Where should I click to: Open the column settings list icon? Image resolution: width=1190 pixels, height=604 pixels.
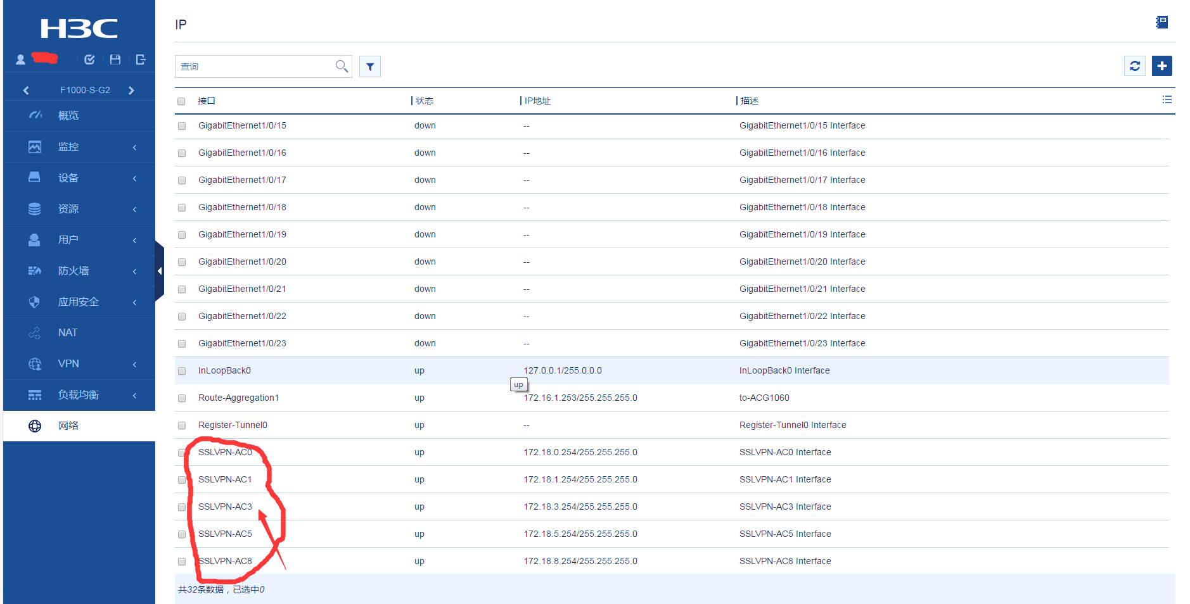click(1167, 100)
